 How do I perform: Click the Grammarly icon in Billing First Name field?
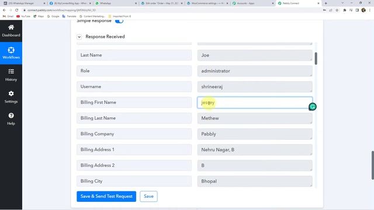pos(313,107)
